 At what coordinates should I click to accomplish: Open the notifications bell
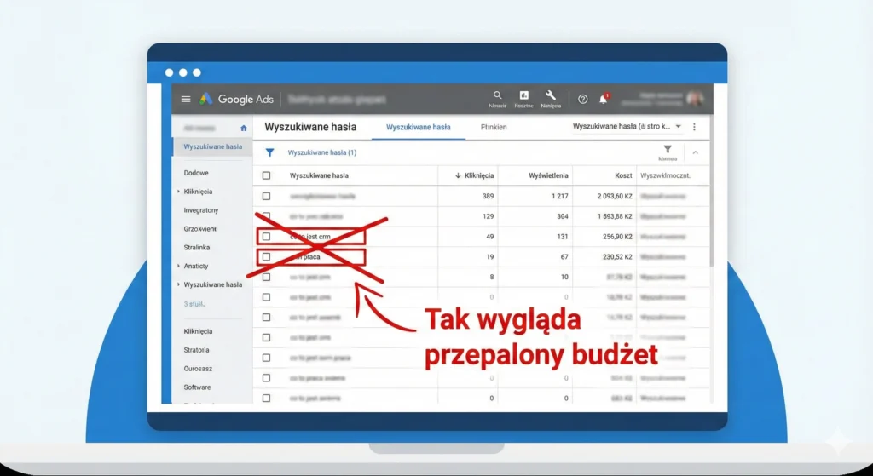tap(604, 99)
